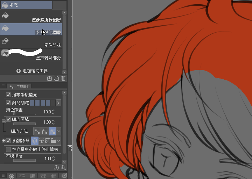Viewport: 252px width, 179px height.
Task: Click the 不透明度 value 100 field
Action: tap(48, 159)
